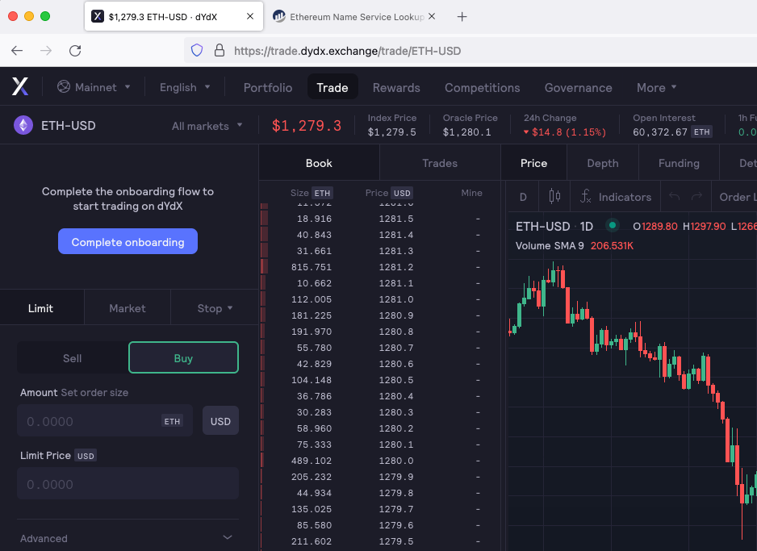
Task: Switch to the Funding tab
Action: (x=679, y=163)
